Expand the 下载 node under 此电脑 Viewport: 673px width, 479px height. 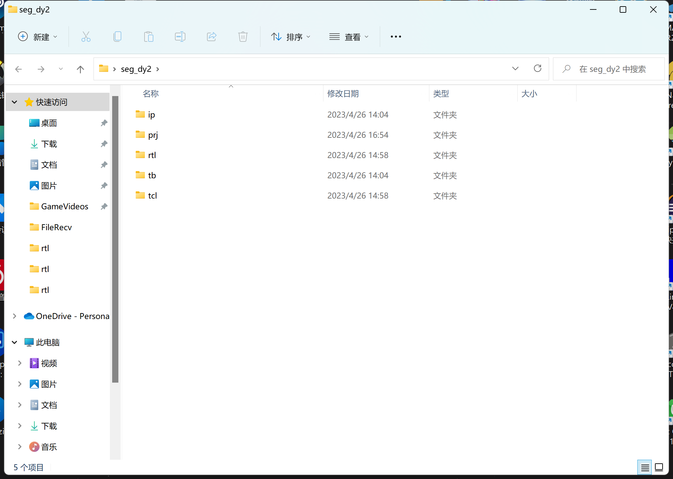click(20, 426)
